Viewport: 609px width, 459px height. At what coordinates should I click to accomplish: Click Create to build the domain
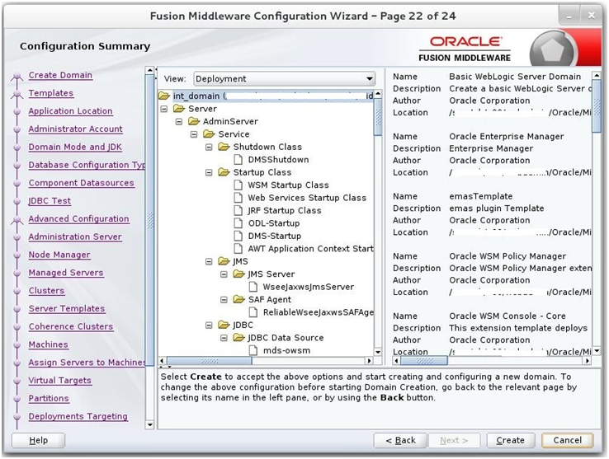tap(510, 440)
